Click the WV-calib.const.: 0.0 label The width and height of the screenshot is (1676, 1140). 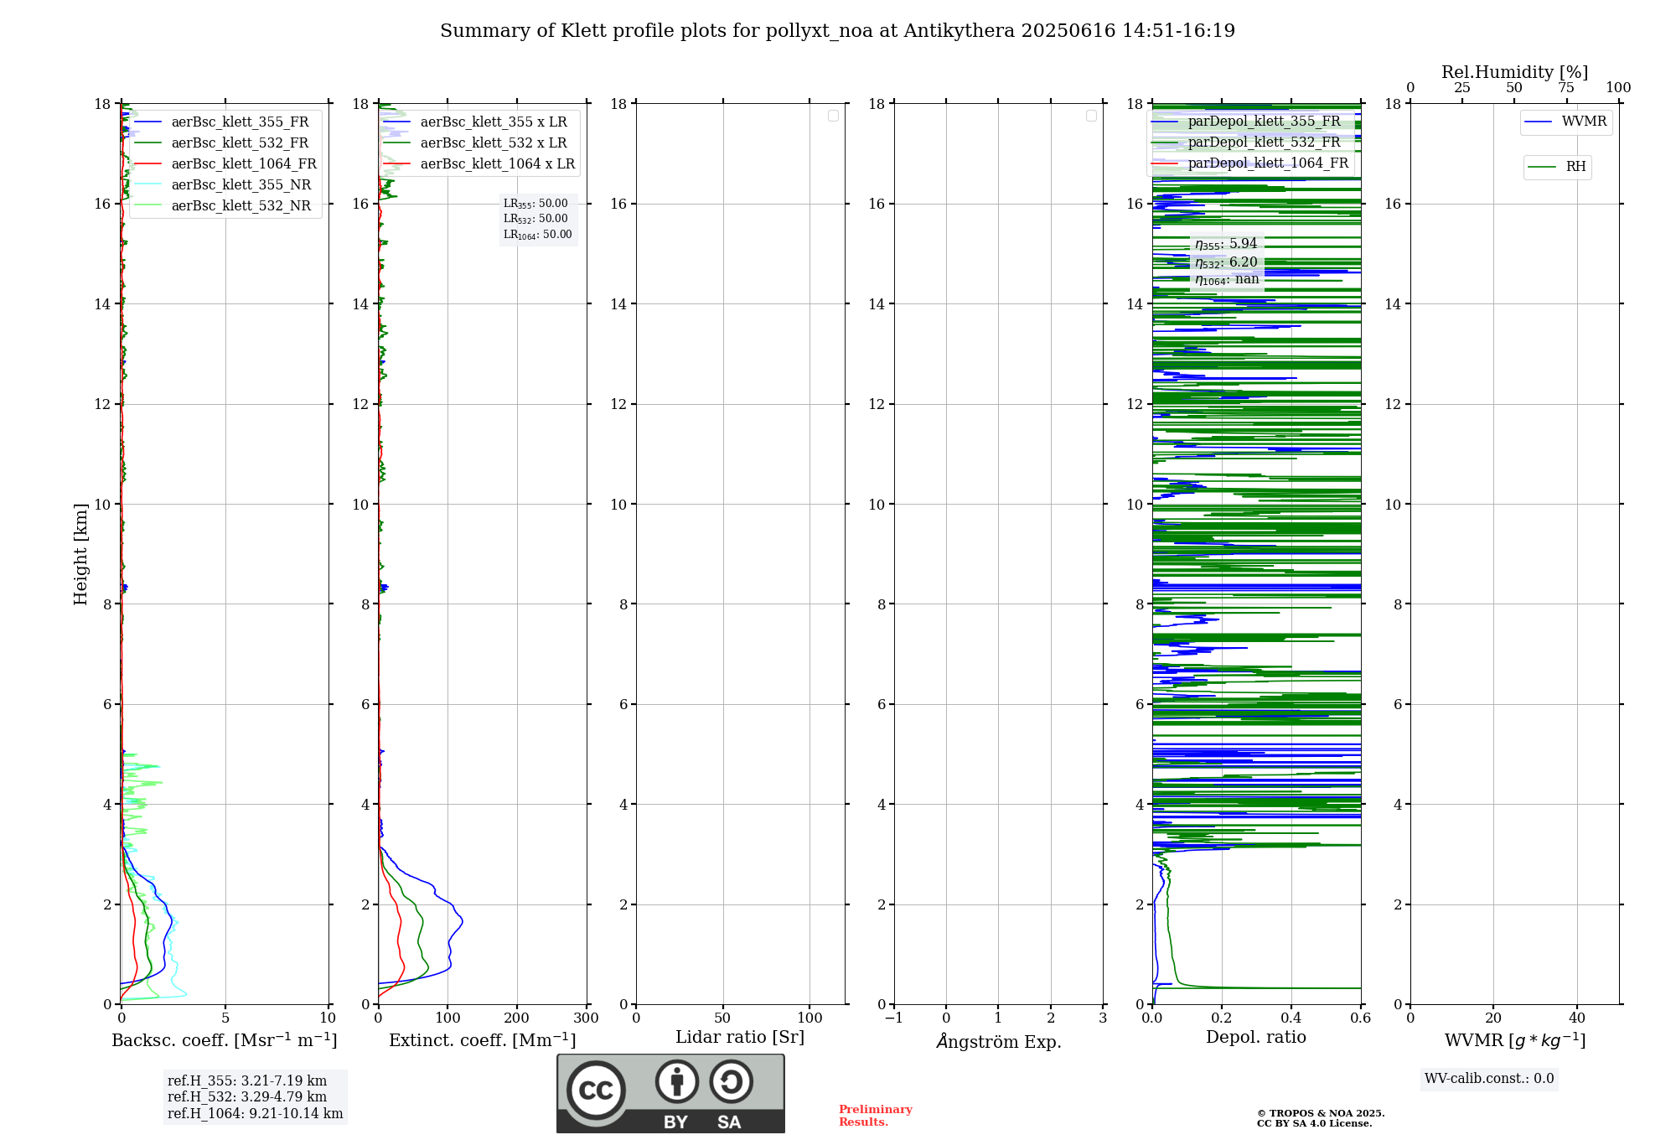coord(1489,1079)
